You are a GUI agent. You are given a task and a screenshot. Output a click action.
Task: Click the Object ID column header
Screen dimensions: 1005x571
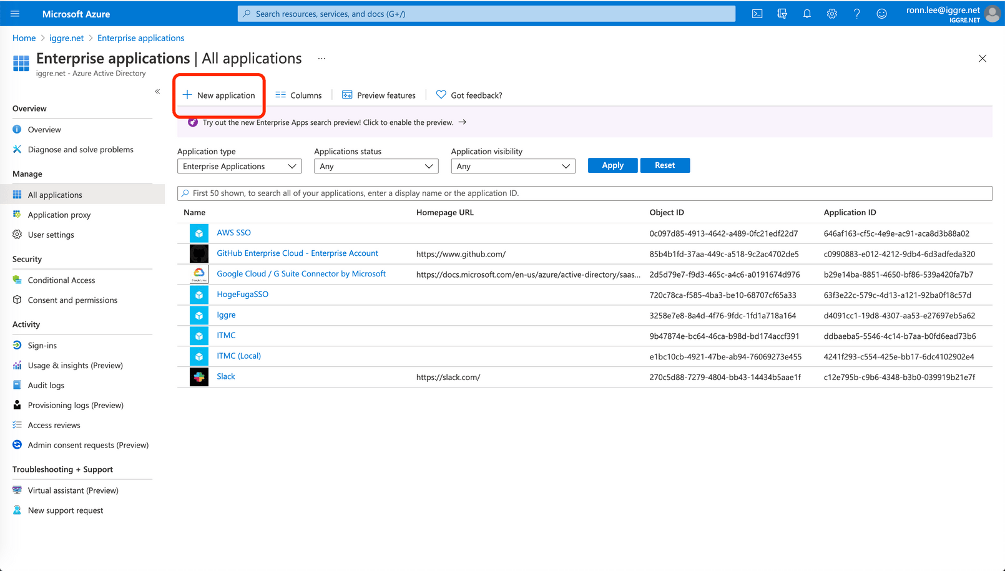667,213
